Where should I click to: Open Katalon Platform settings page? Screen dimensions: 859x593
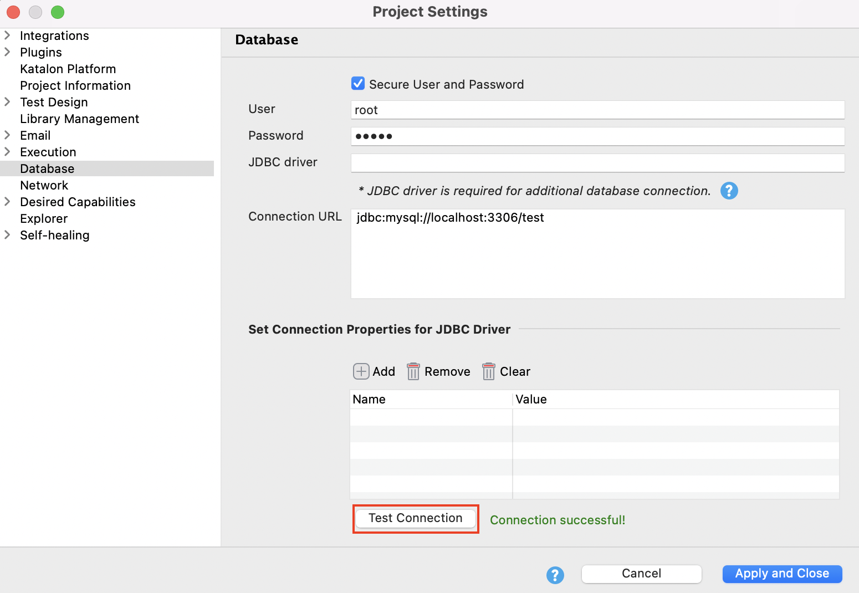click(x=68, y=69)
